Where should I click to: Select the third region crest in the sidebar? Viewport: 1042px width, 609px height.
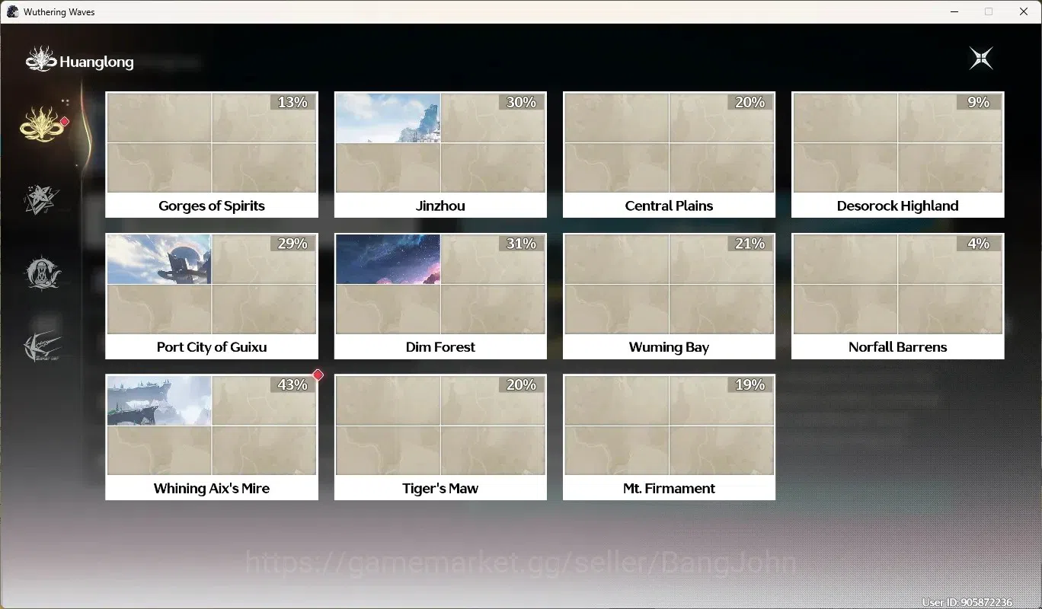[42, 273]
